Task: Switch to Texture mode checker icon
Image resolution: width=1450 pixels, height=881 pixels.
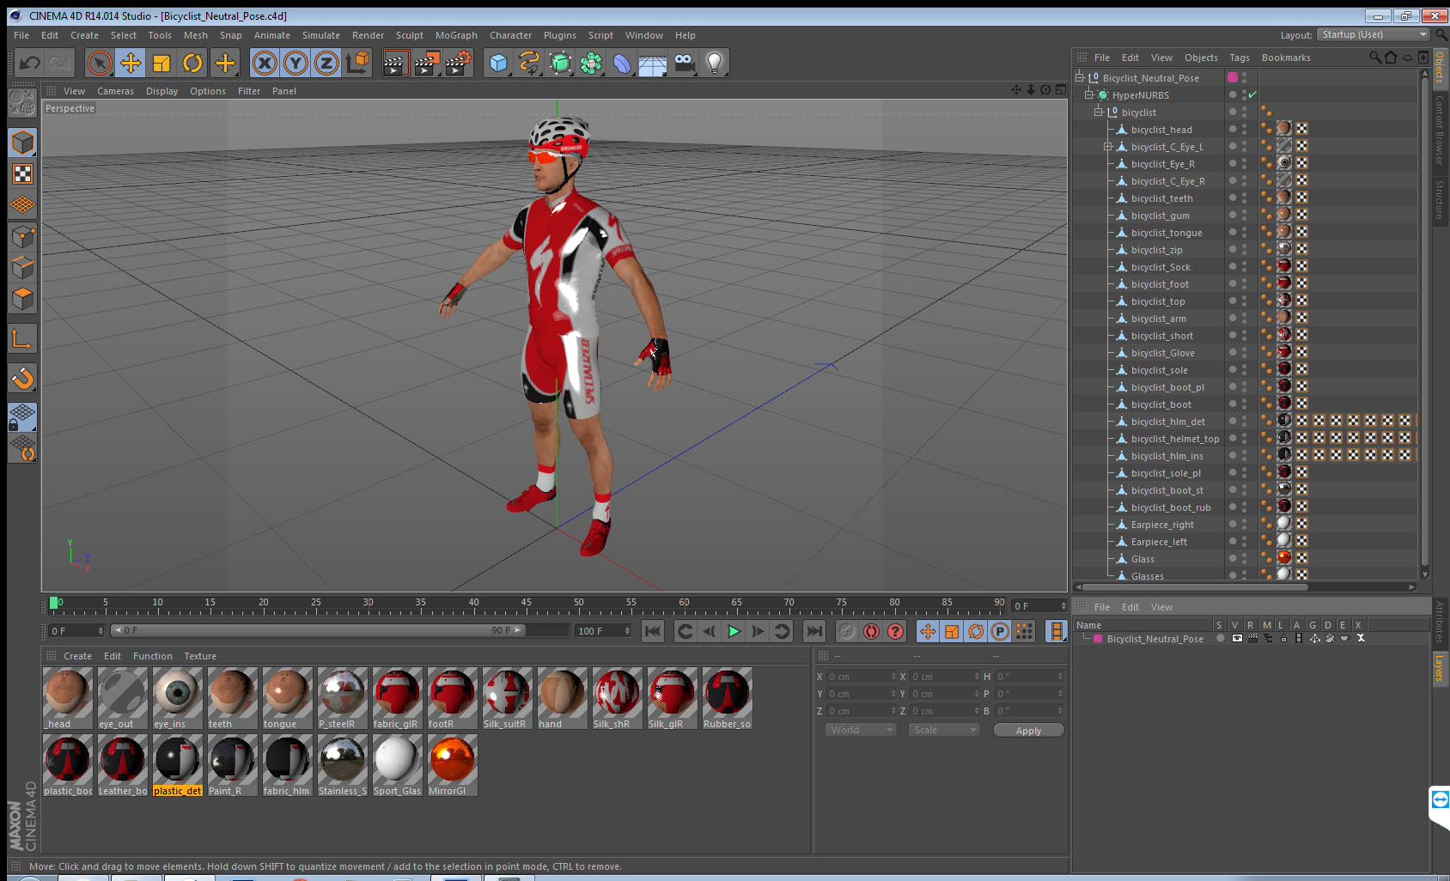Action: coord(22,174)
